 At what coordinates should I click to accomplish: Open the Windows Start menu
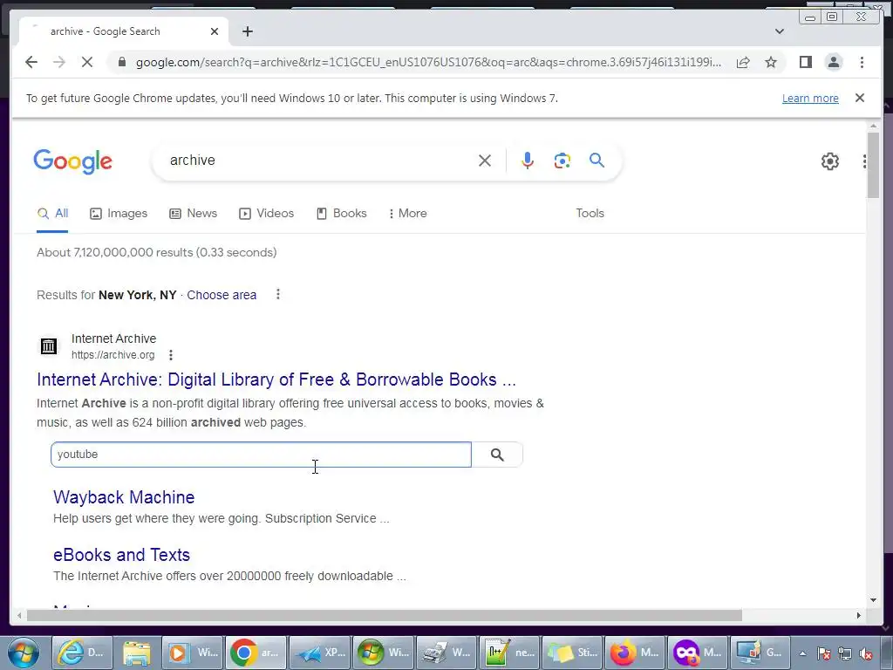click(x=24, y=653)
